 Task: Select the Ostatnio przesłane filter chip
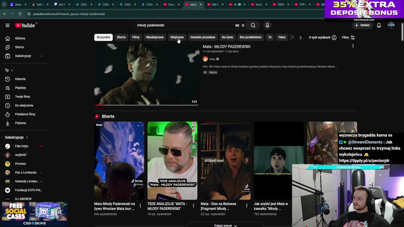[x=203, y=37]
